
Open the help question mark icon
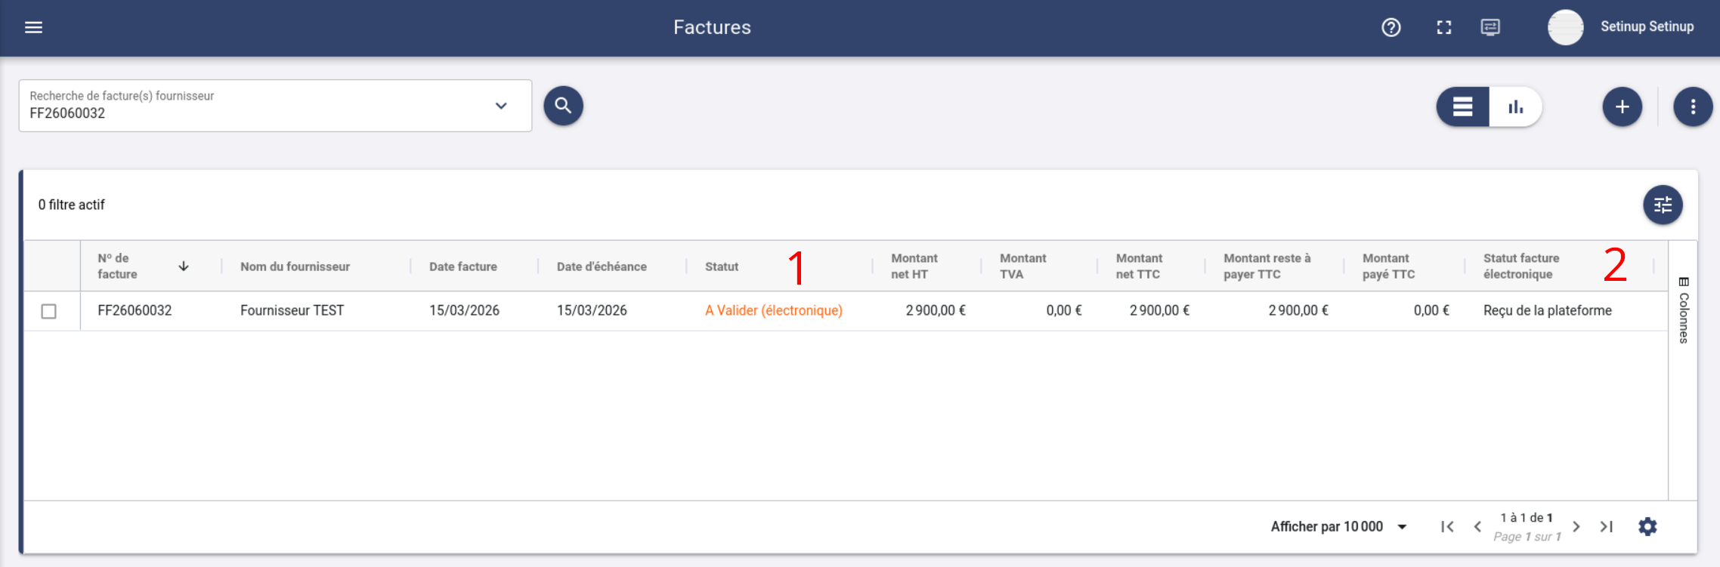1391,27
